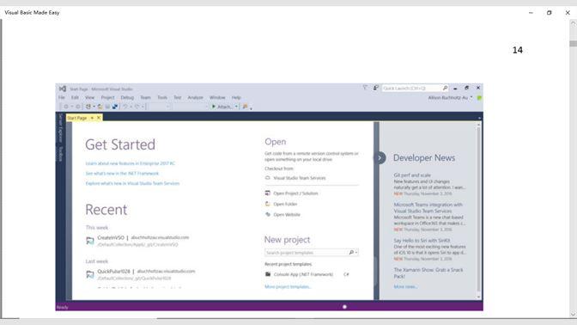Click the Ready status bar text
The width and height of the screenshot is (577, 325).
click(x=62, y=307)
